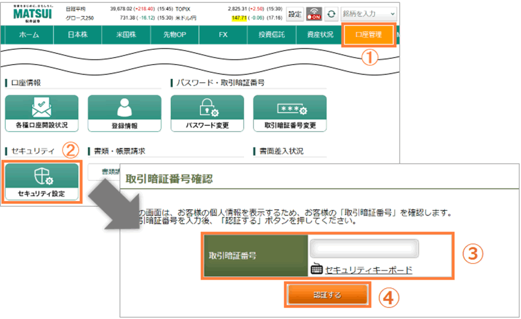Toggle the wireless ON streaming indicator

point(315,14)
